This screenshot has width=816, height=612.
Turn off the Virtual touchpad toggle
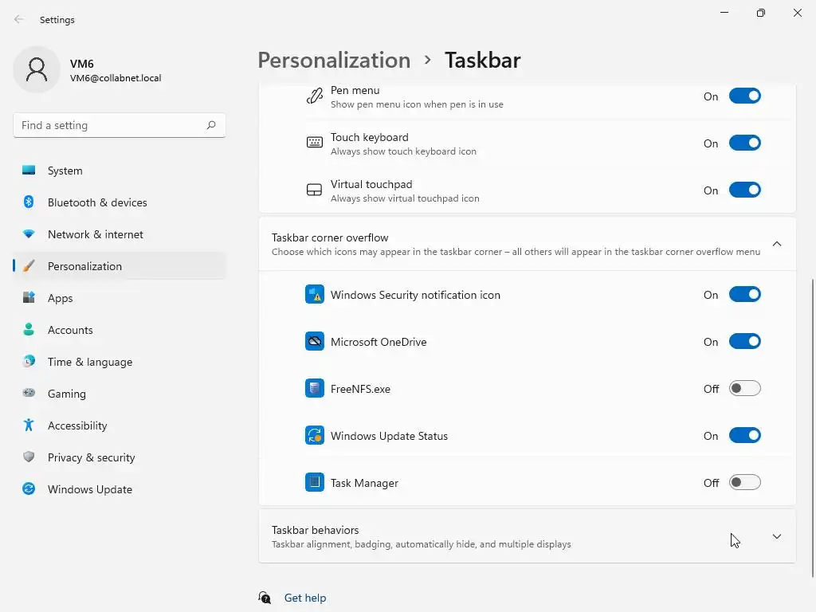tap(744, 190)
